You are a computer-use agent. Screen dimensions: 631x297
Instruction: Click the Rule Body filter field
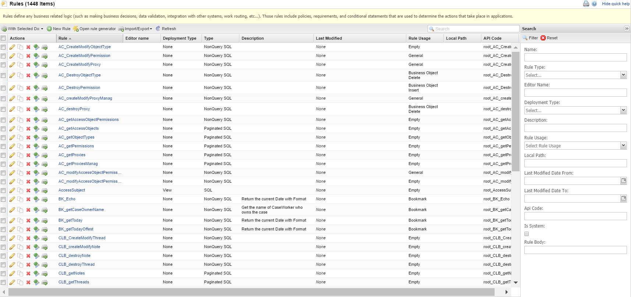point(575,250)
